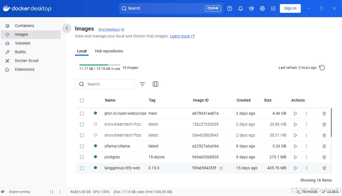Open the manage columns icon
Screen dimensions: 342x196
pos(155,84)
